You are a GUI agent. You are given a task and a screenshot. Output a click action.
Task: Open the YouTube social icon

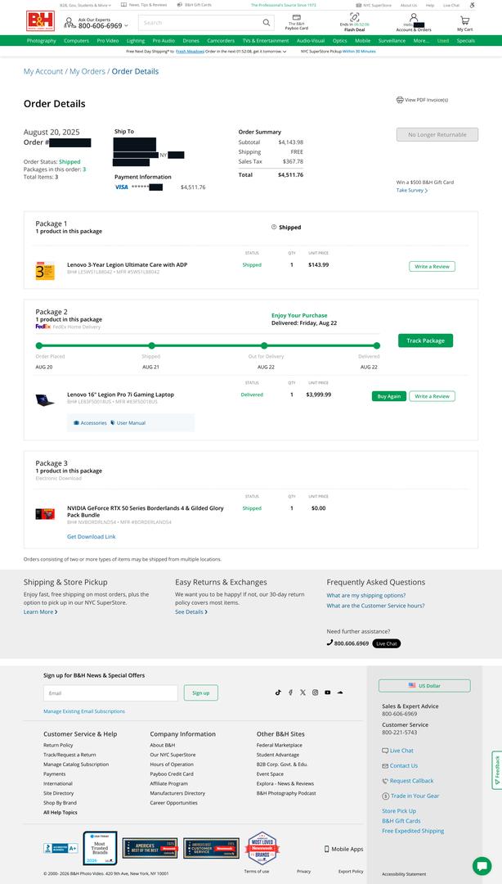coord(327,692)
